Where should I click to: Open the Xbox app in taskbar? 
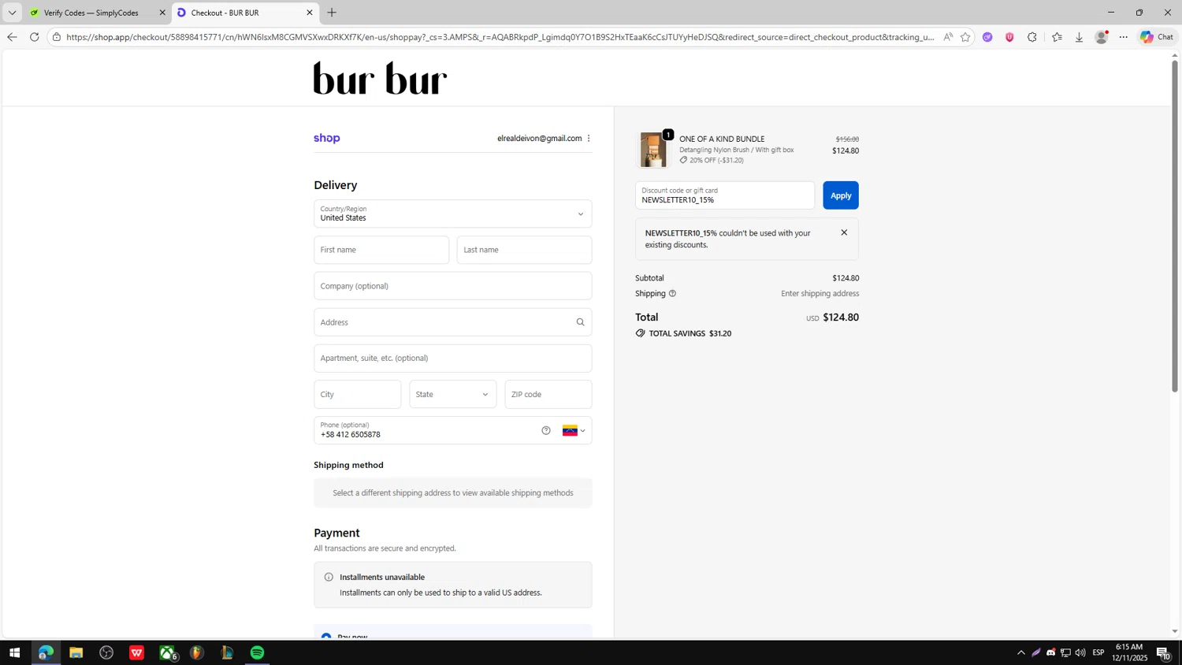pos(167,652)
